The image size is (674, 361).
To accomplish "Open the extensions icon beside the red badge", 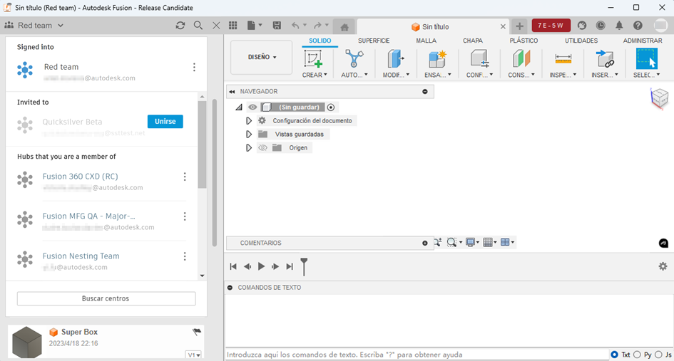I will (581, 26).
